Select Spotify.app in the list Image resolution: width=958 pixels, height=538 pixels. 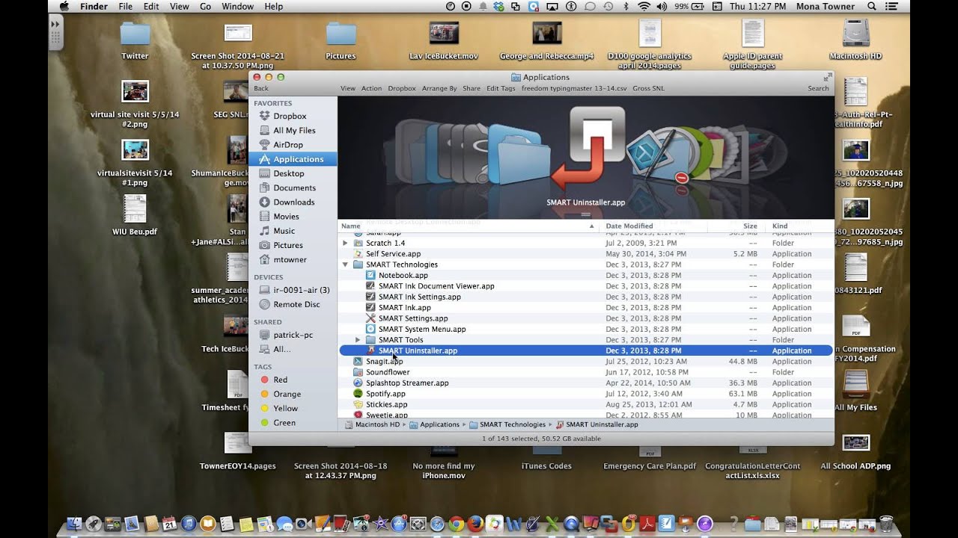pos(385,394)
